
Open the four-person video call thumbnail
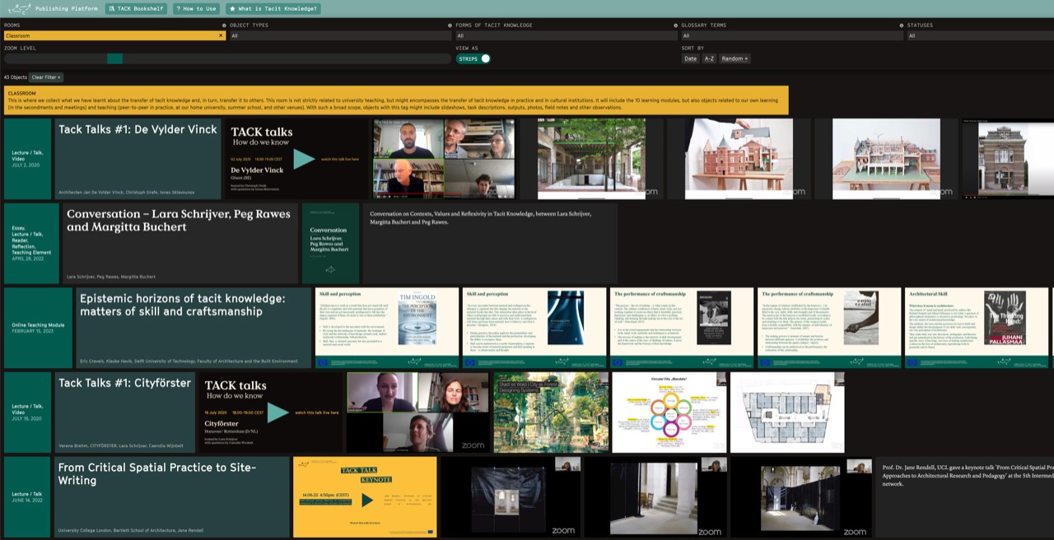tap(444, 159)
